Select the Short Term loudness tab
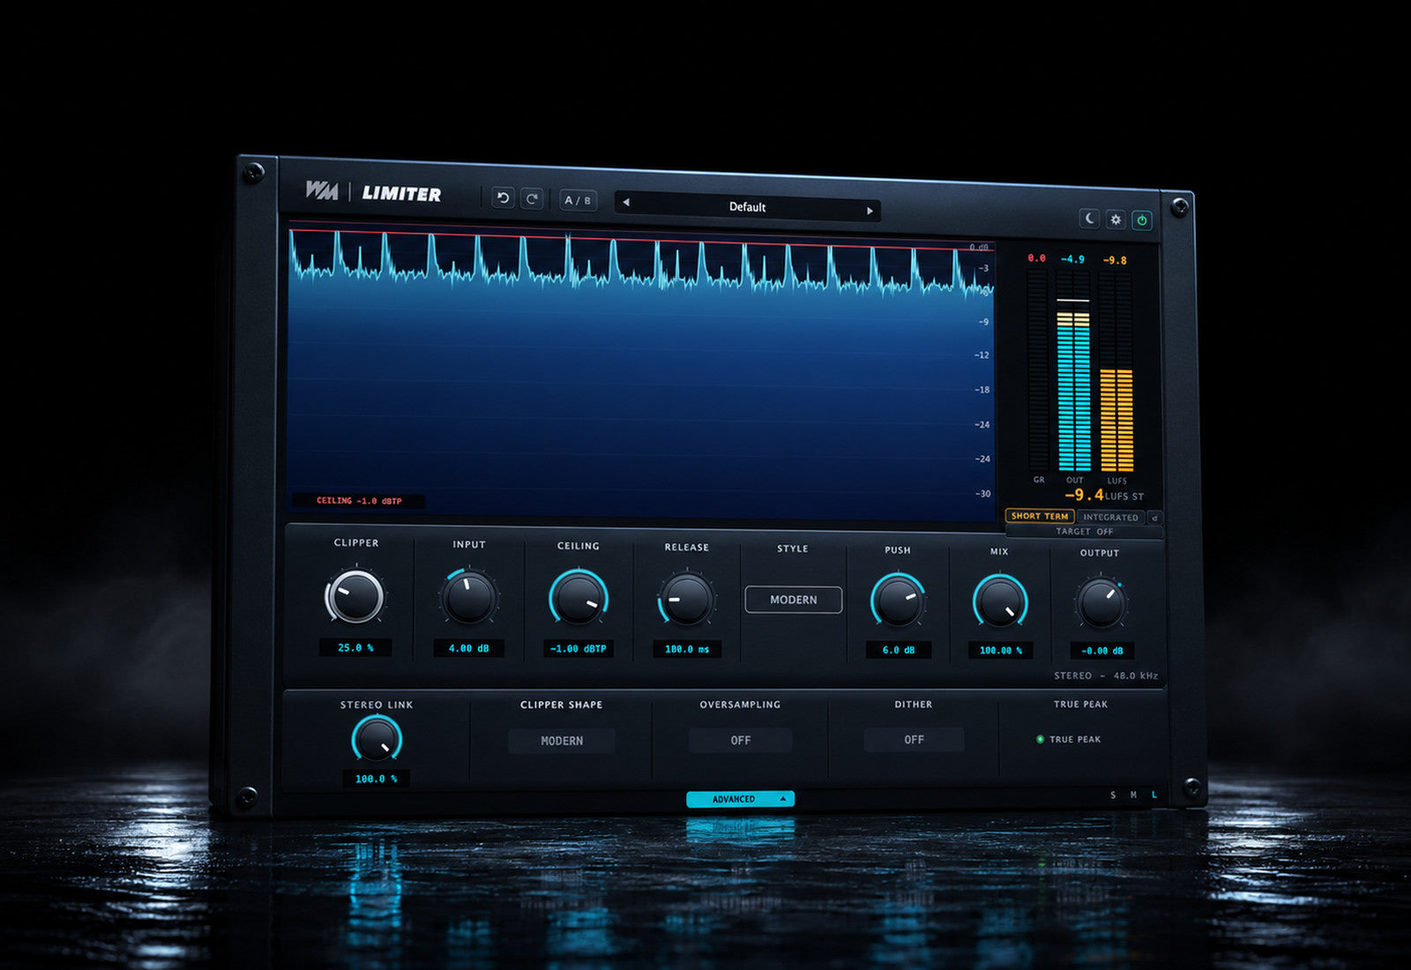Image resolution: width=1411 pixels, height=970 pixels. pyautogui.click(x=1040, y=516)
